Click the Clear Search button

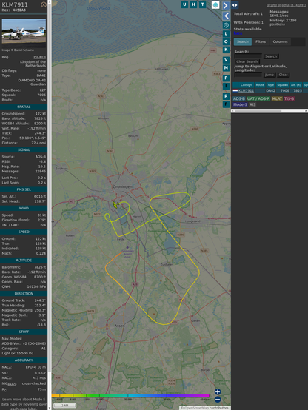[247, 61]
